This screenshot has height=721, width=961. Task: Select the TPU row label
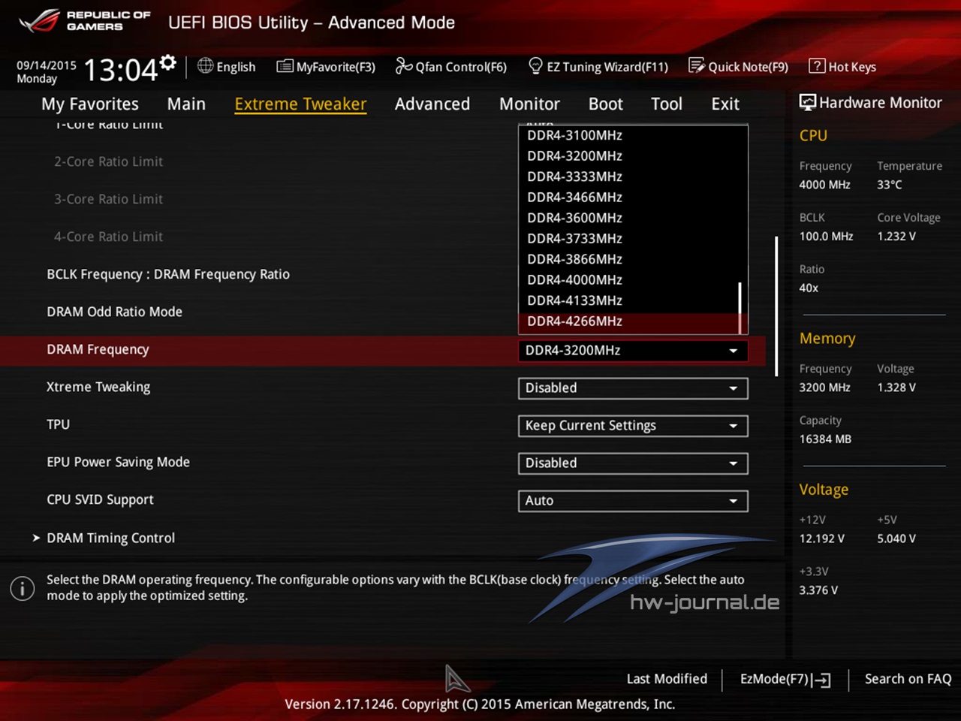[x=58, y=424]
